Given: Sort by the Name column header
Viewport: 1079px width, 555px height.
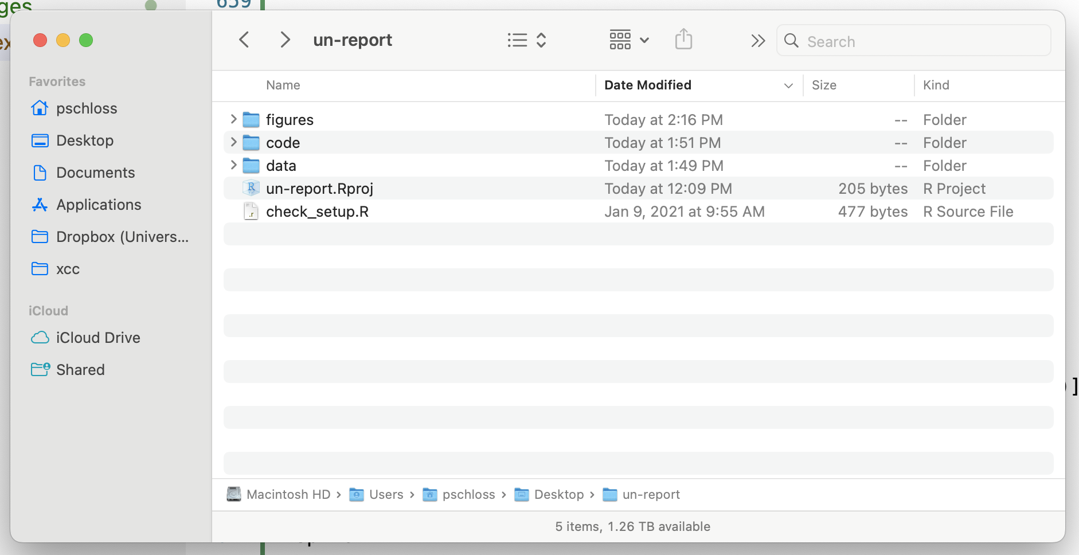Looking at the screenshot, I should click(x=283, y=85).
